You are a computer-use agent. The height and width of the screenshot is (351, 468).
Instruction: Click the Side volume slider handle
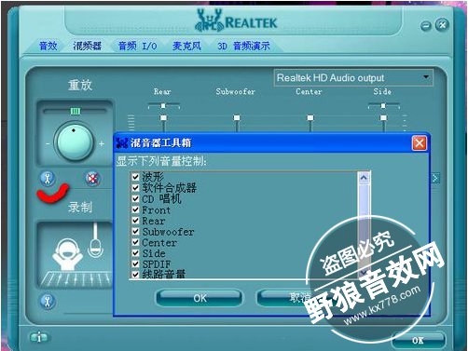coord(383,118)
